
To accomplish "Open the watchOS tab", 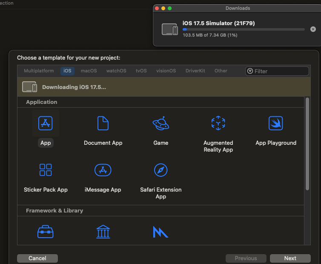I will click(x=116, y=71).
